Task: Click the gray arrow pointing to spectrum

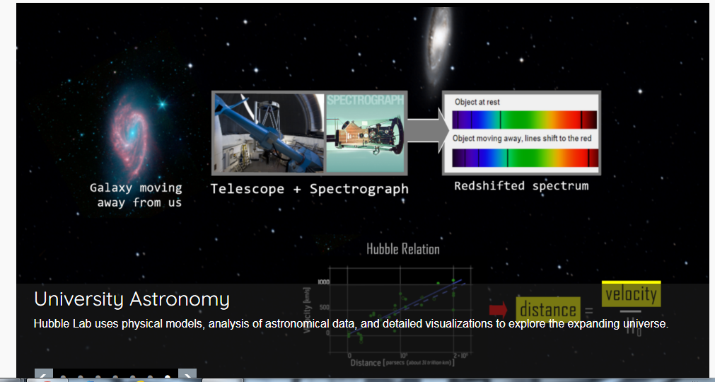Action: [428, 130]
